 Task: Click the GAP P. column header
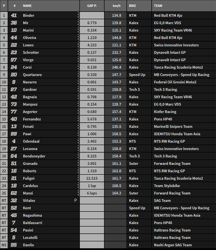click(x=92, y=6)
